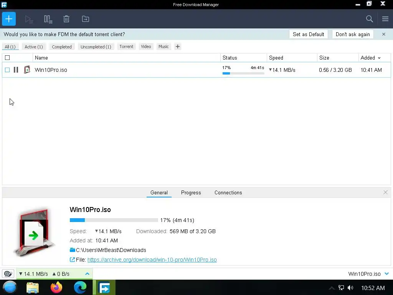Switch to the Connections details tab

click(228, 193)
